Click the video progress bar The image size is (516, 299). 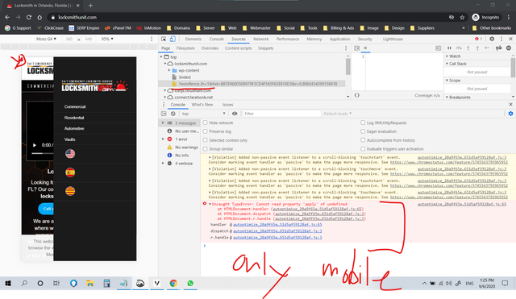[43, 153]
